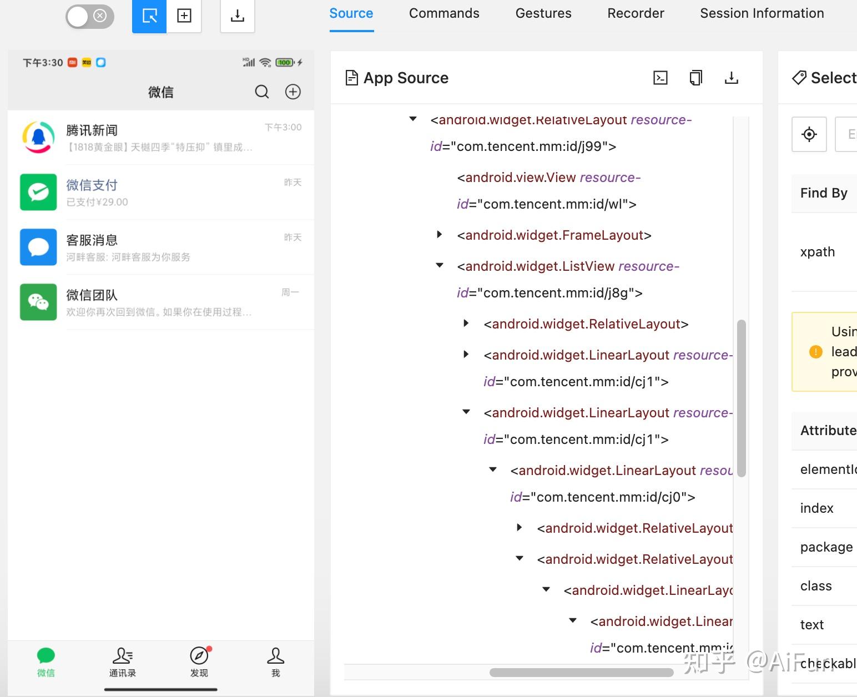This screenshot has width=857, height=697.
Task: Click the xpath value under Find By
Action: [816, 252]
